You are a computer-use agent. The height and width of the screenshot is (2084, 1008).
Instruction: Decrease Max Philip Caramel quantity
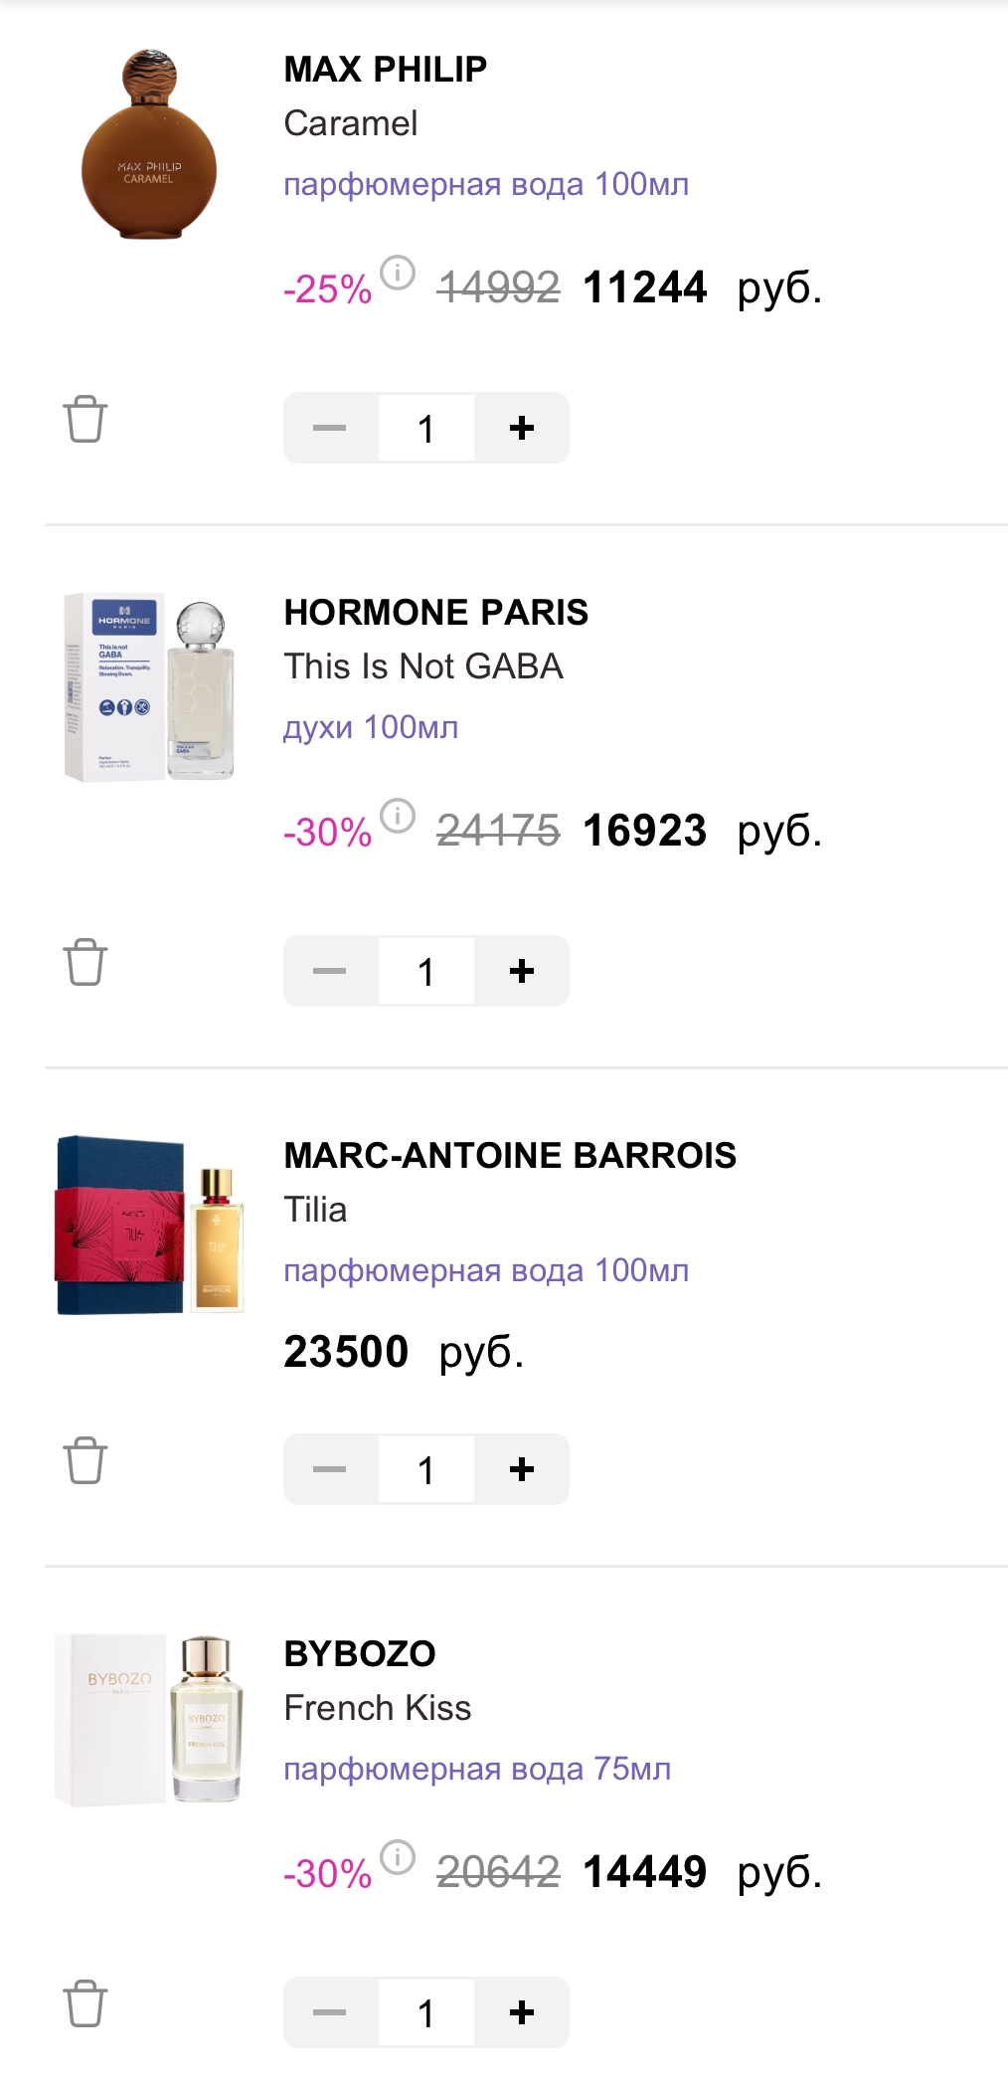(330, 428)
